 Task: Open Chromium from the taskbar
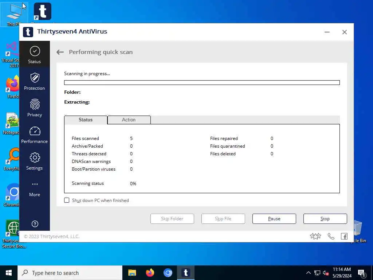168,273
